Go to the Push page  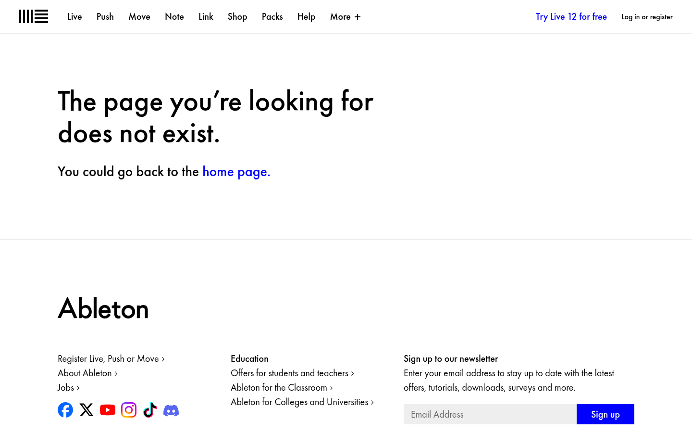(x=105, y=17)
